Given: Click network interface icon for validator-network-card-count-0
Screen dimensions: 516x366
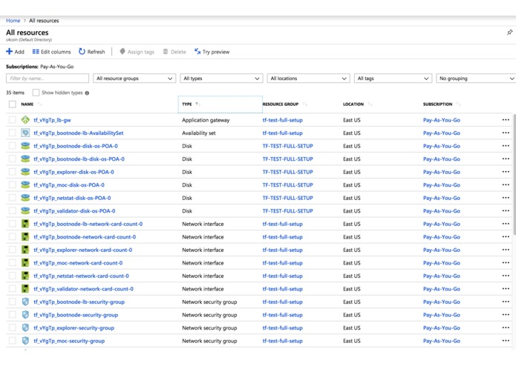Looking at the screenshot, I should click(25, 289).
